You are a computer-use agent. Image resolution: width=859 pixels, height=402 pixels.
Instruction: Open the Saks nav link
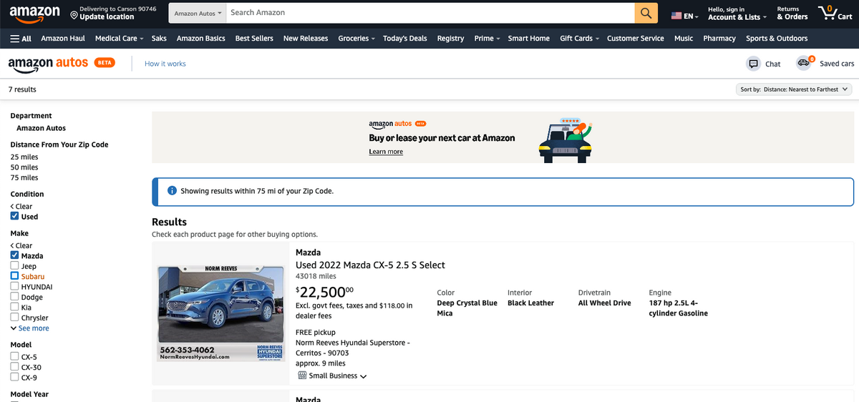[159, 39]
